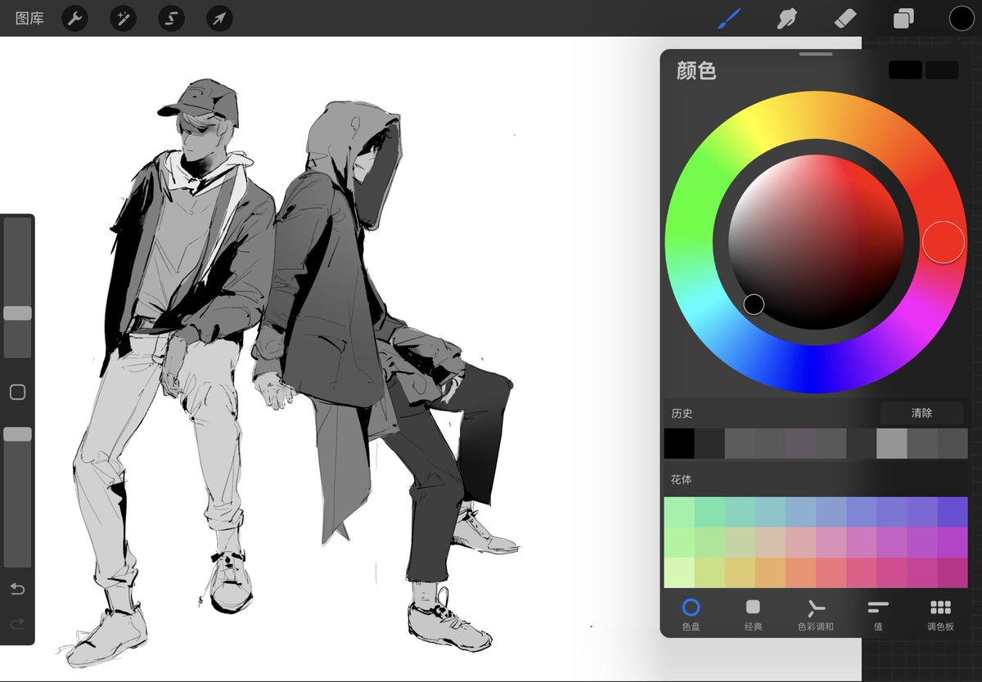This screenshot has width=982, height=682.
Task: Click the brush size slider handle
Action: (x=17, y=313)
